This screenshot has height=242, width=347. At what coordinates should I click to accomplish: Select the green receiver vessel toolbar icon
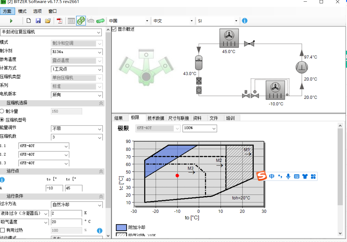[100, 21]
